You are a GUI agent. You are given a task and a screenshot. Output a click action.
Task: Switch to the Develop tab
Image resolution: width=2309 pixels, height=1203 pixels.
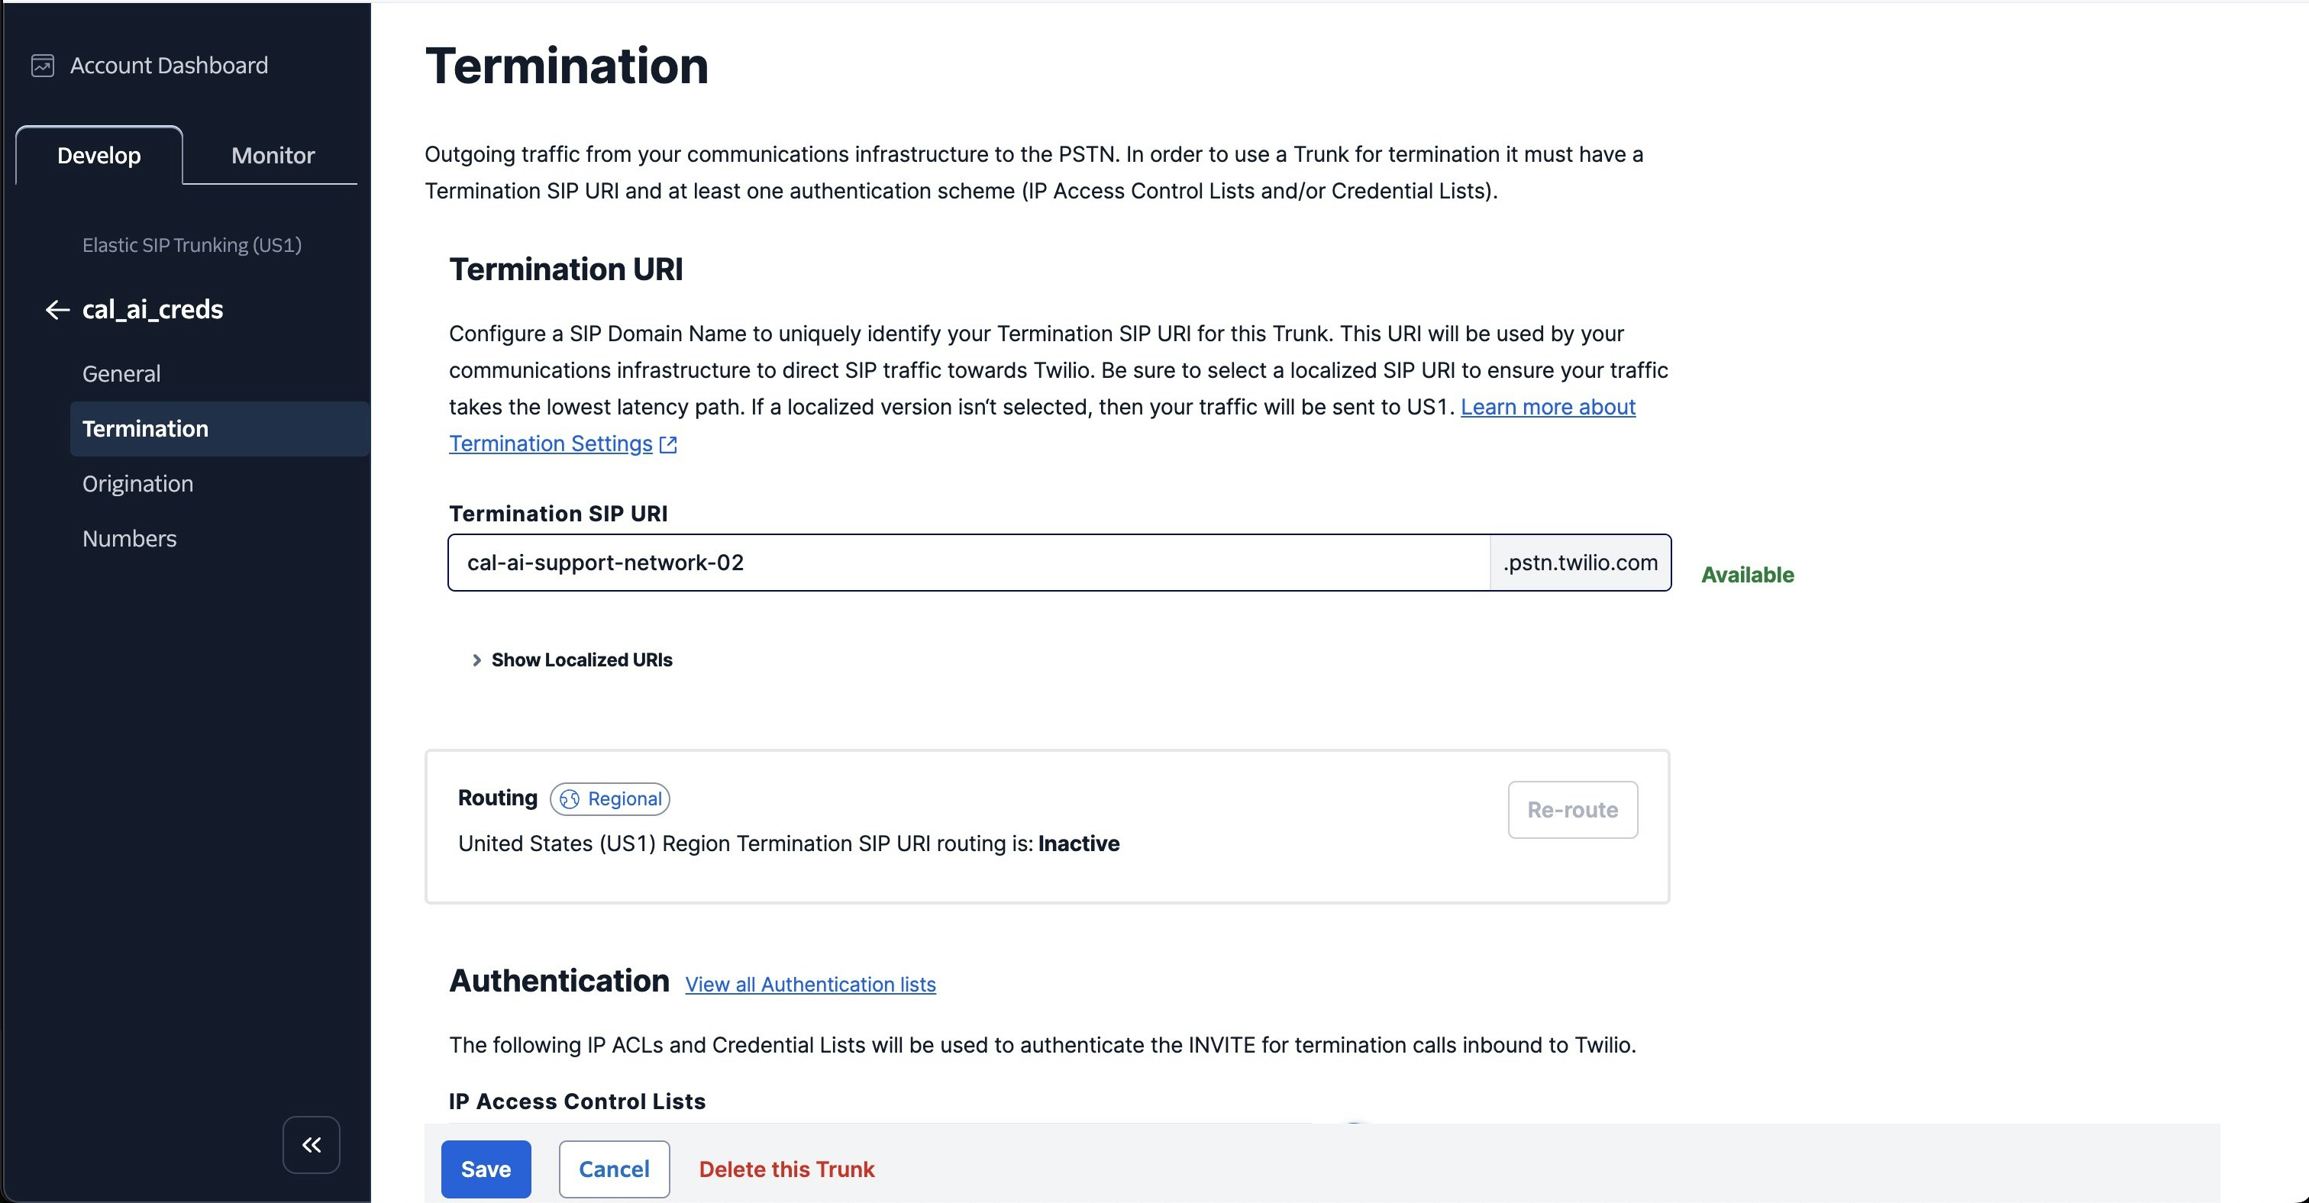point(98,155)
